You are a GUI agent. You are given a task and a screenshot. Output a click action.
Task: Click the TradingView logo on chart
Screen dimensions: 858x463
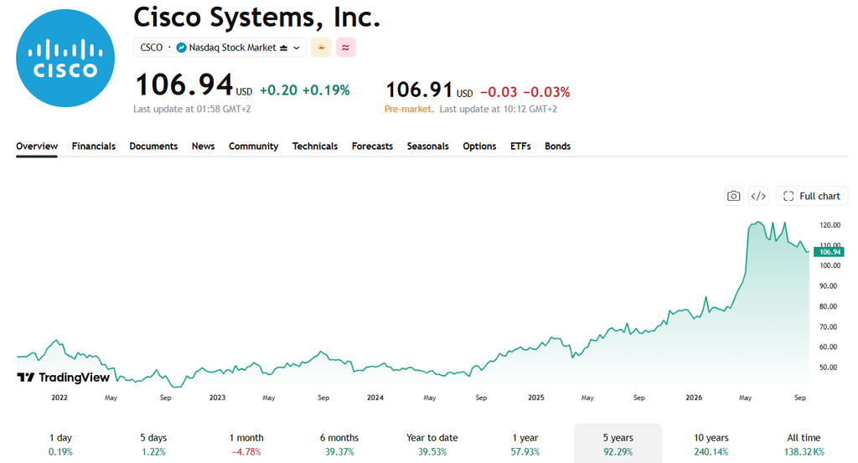tap(64, 377)
